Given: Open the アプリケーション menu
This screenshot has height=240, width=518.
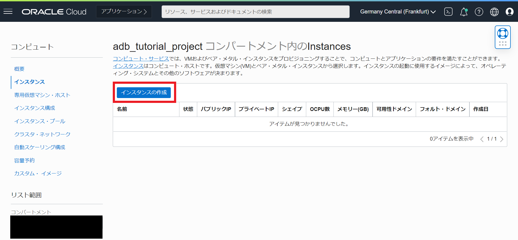Looking at the screenshot, I should 124,12.
